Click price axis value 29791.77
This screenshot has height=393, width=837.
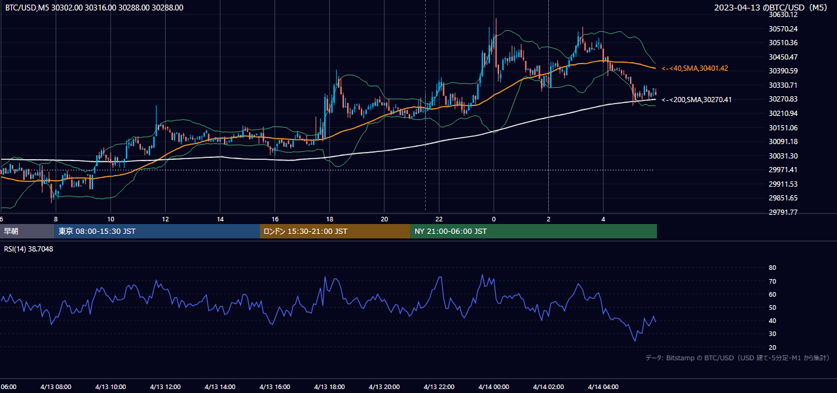pos(783,212)
